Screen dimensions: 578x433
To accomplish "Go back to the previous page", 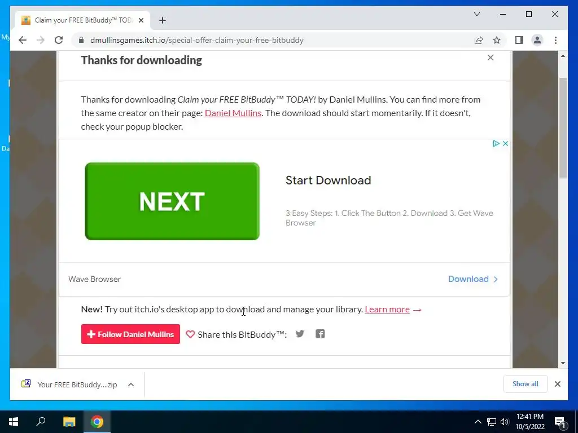I will tap(23, 40).
